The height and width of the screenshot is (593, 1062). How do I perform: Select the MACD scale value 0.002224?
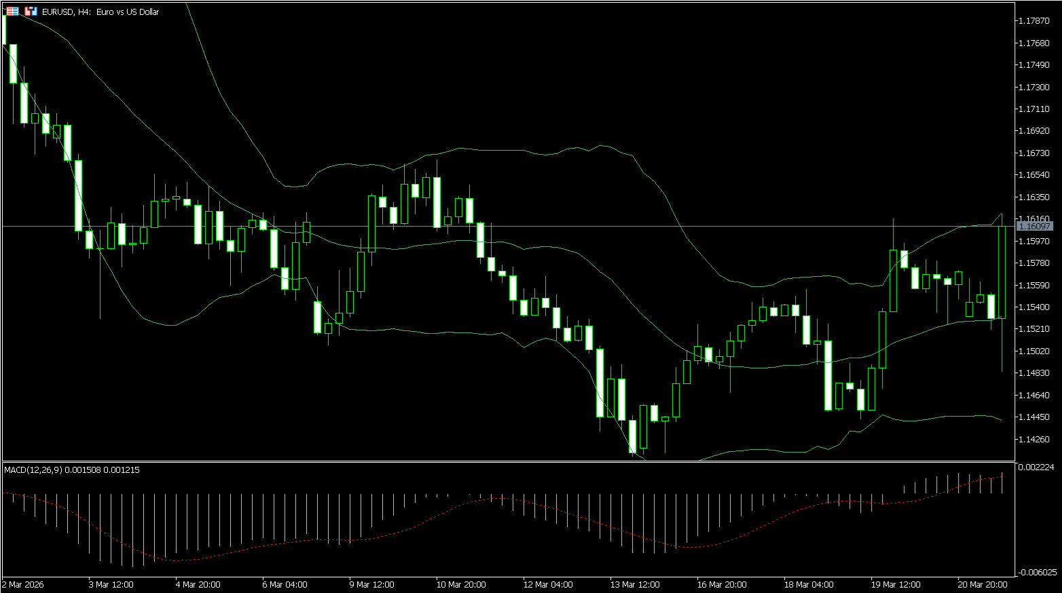pos(1036,467)
